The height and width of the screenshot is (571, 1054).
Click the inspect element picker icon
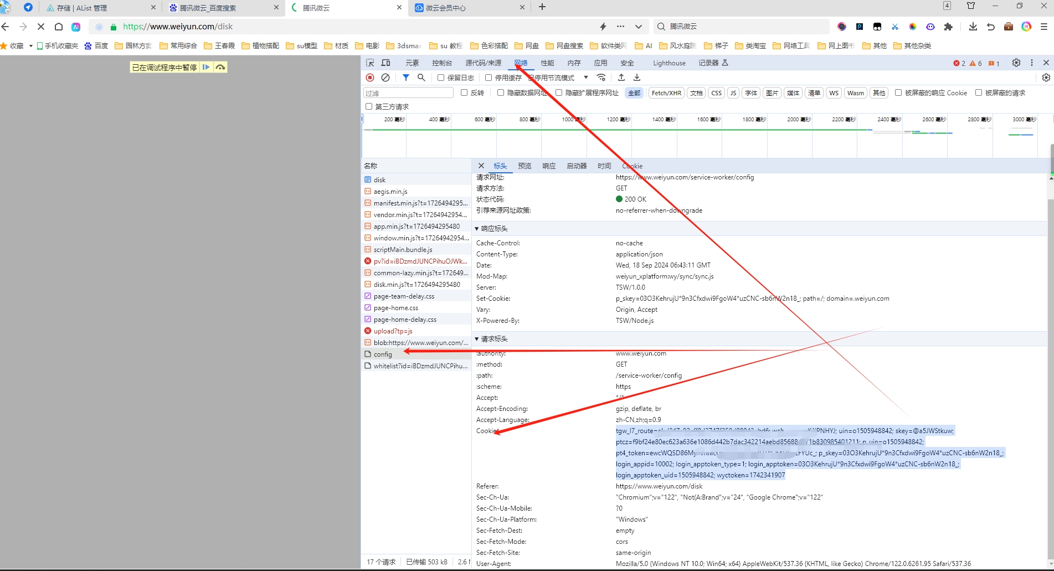click(x=370, y=63)
